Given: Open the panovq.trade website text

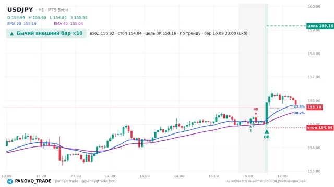Looking at the screenshot, I should coord(66,181).
